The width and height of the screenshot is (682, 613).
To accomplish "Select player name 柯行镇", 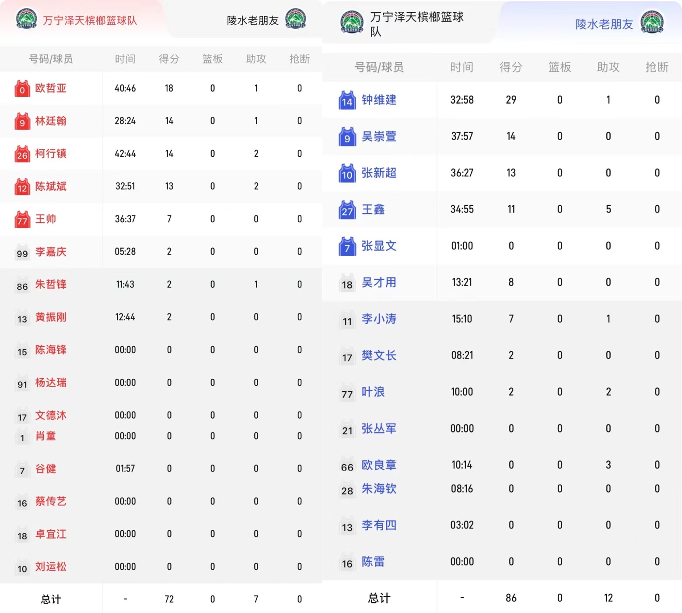I will 51,154.
